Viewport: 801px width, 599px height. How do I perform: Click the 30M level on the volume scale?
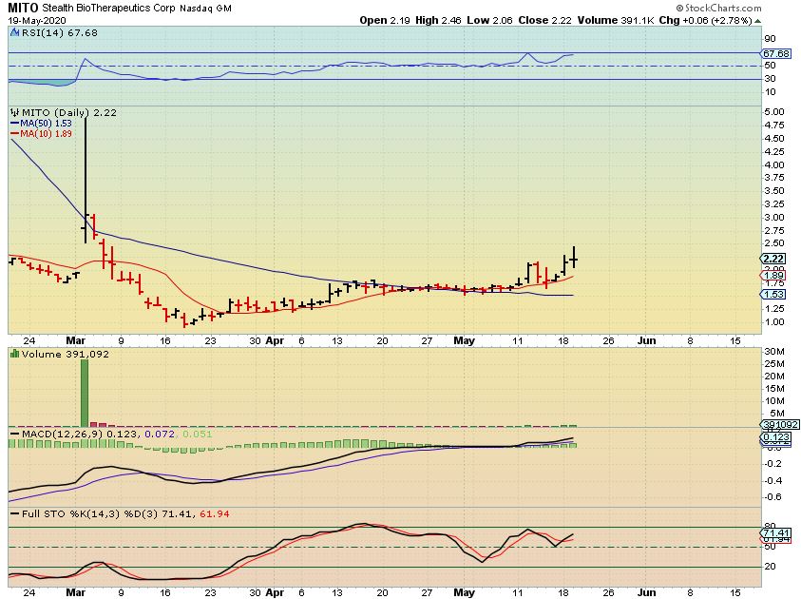coord(774,352)
